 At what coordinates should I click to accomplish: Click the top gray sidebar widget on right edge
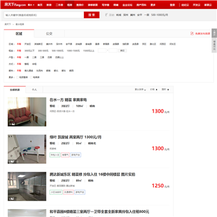pyautogui.click(x=214, y=33)
